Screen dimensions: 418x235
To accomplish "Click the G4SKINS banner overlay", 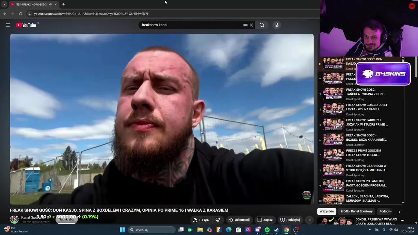I will [383, 74].
